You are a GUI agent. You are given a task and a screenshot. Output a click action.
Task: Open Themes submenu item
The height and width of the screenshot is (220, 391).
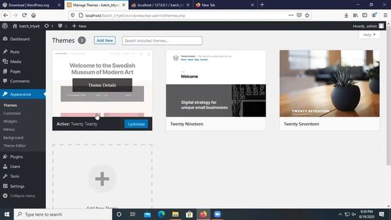10,105
